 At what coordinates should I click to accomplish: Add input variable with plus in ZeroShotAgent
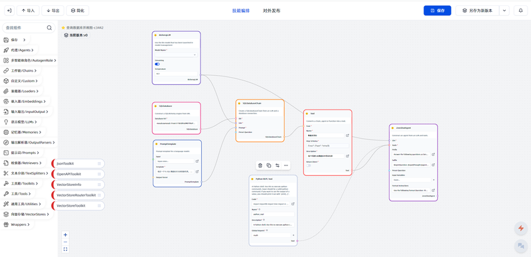tap(433, 180)
